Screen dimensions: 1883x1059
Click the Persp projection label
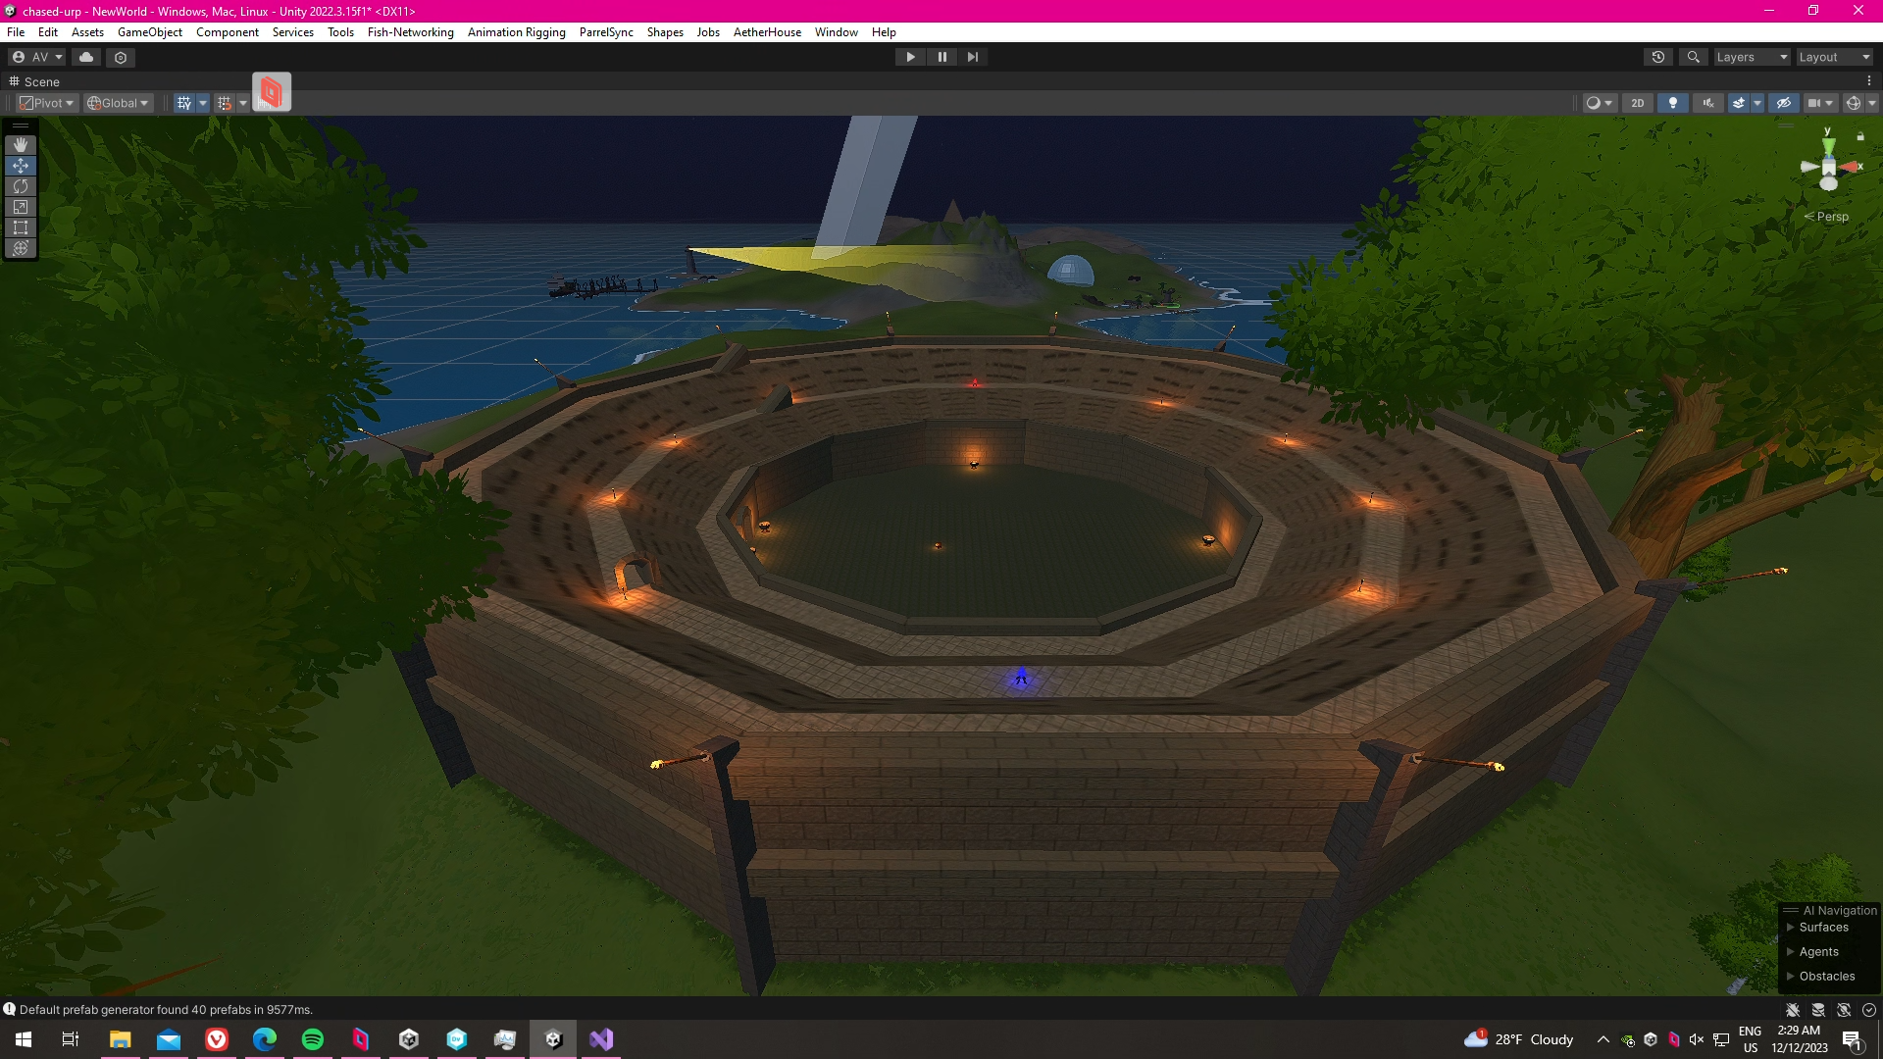pyautogui.click(x=1831, y=217)
